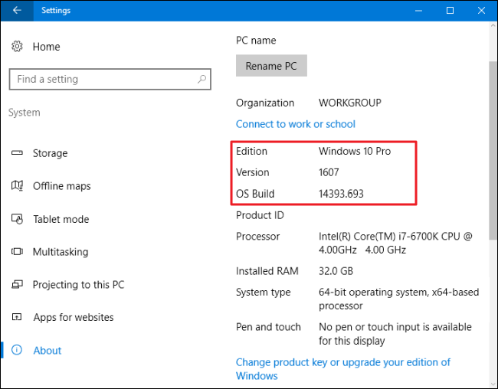The width and height of the screenshot is (498, 389).
Task: Select the Windows 10 Pro edition text
Action: pyautogui.click(x=355, y=151)
